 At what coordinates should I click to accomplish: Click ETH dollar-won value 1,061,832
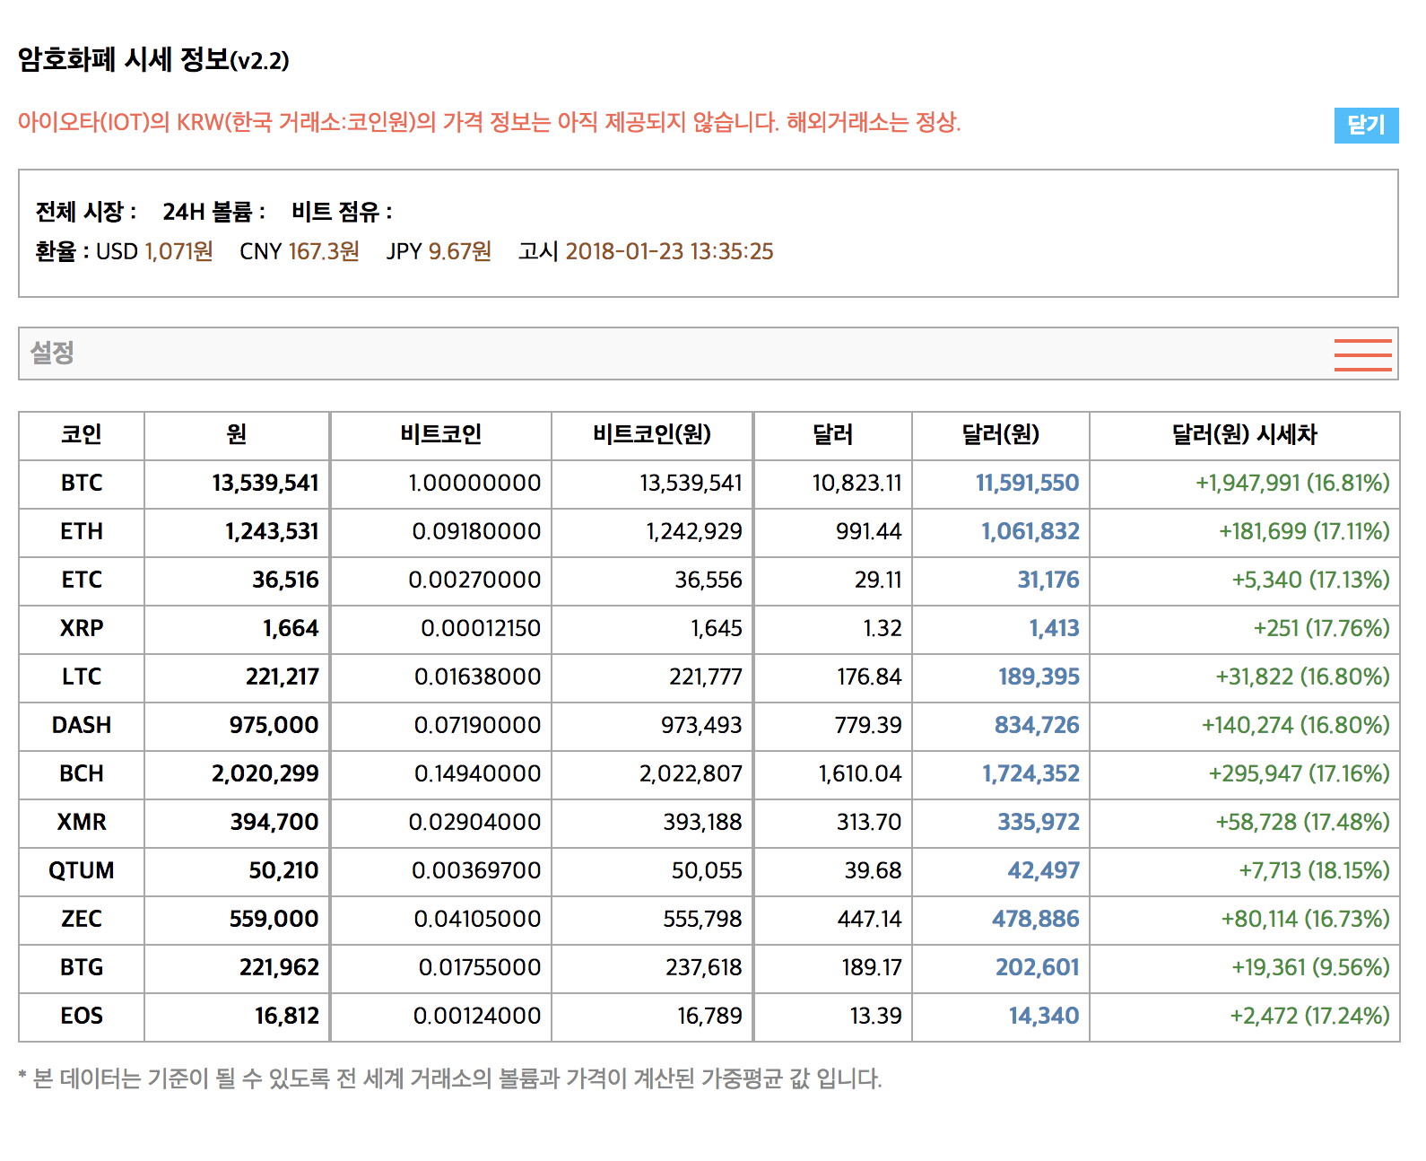[1030, 532]
